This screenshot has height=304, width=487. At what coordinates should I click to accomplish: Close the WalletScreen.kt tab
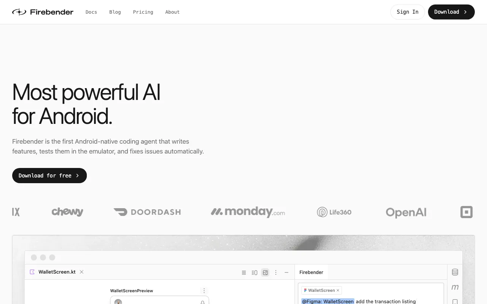click(81, 272)
